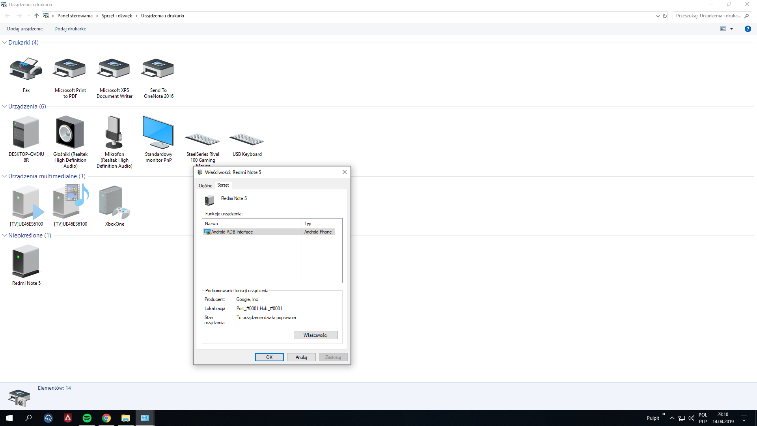Select the USB Keyboard device icon
The width and height of the screenshot is (757, 426).
(247, 140)
